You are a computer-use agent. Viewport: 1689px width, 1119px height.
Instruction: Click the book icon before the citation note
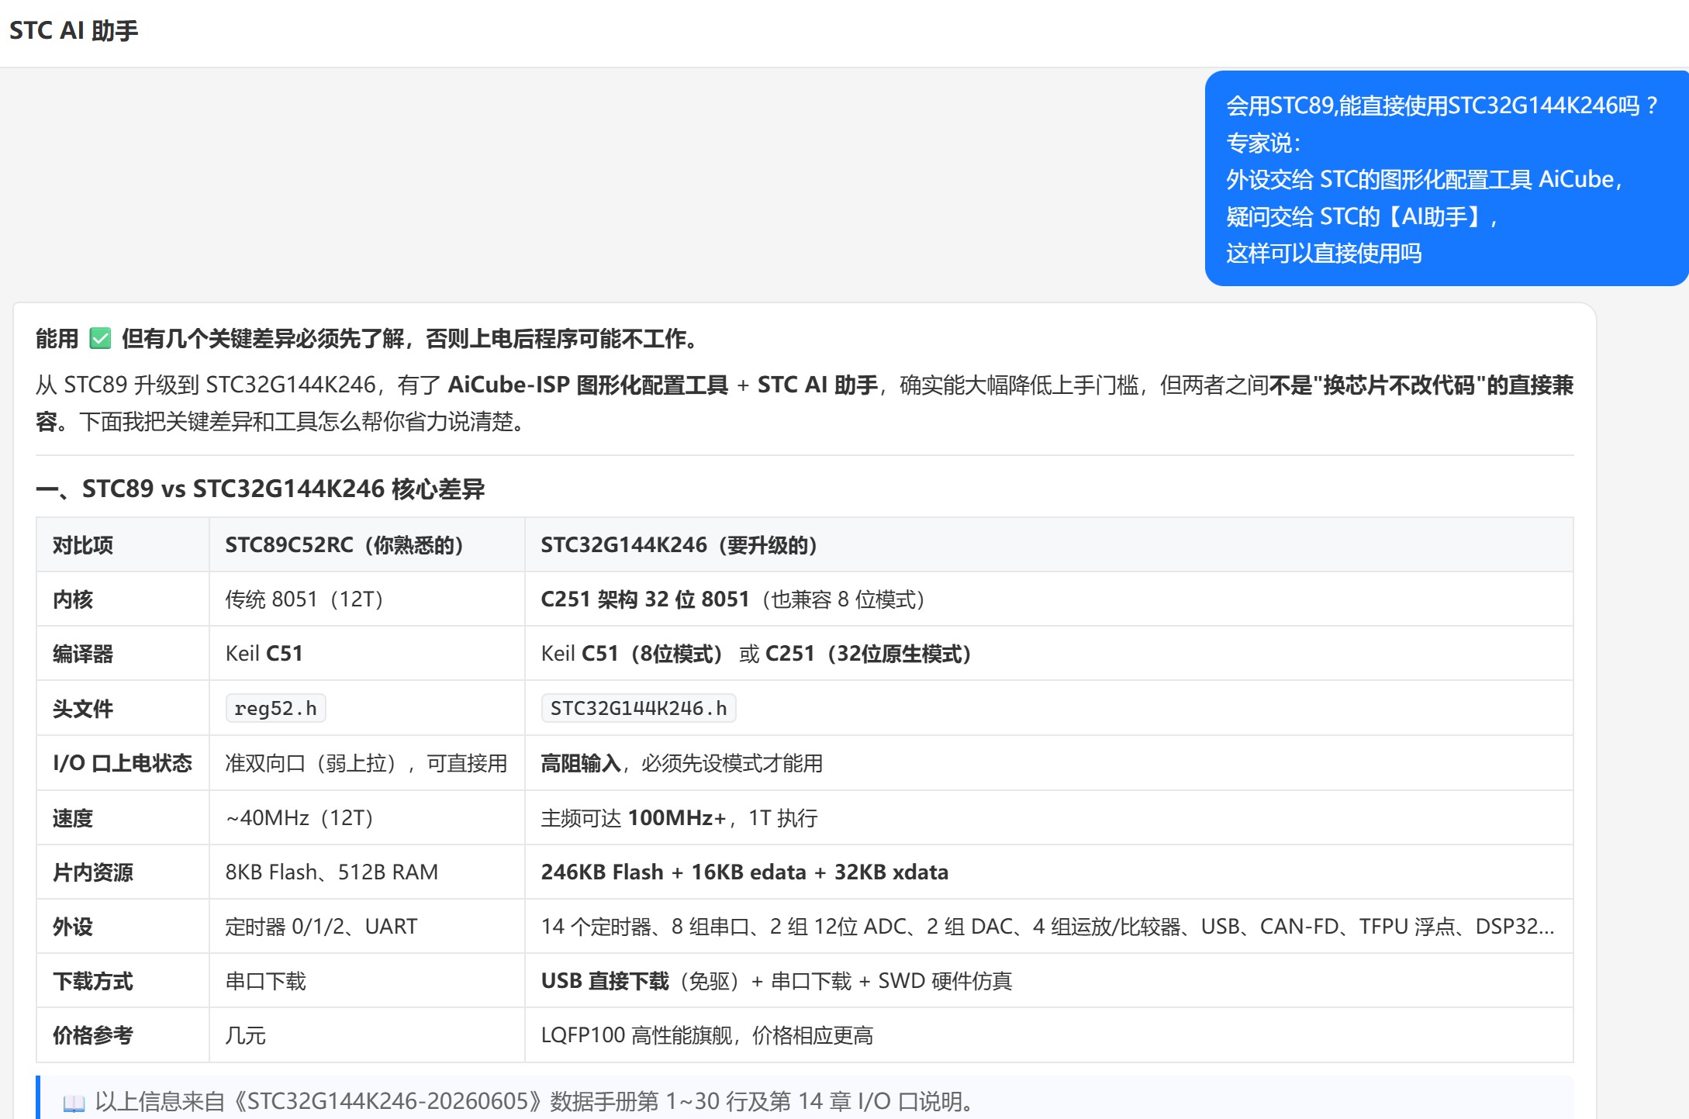pyautogui.click(x=74, y=1102)
